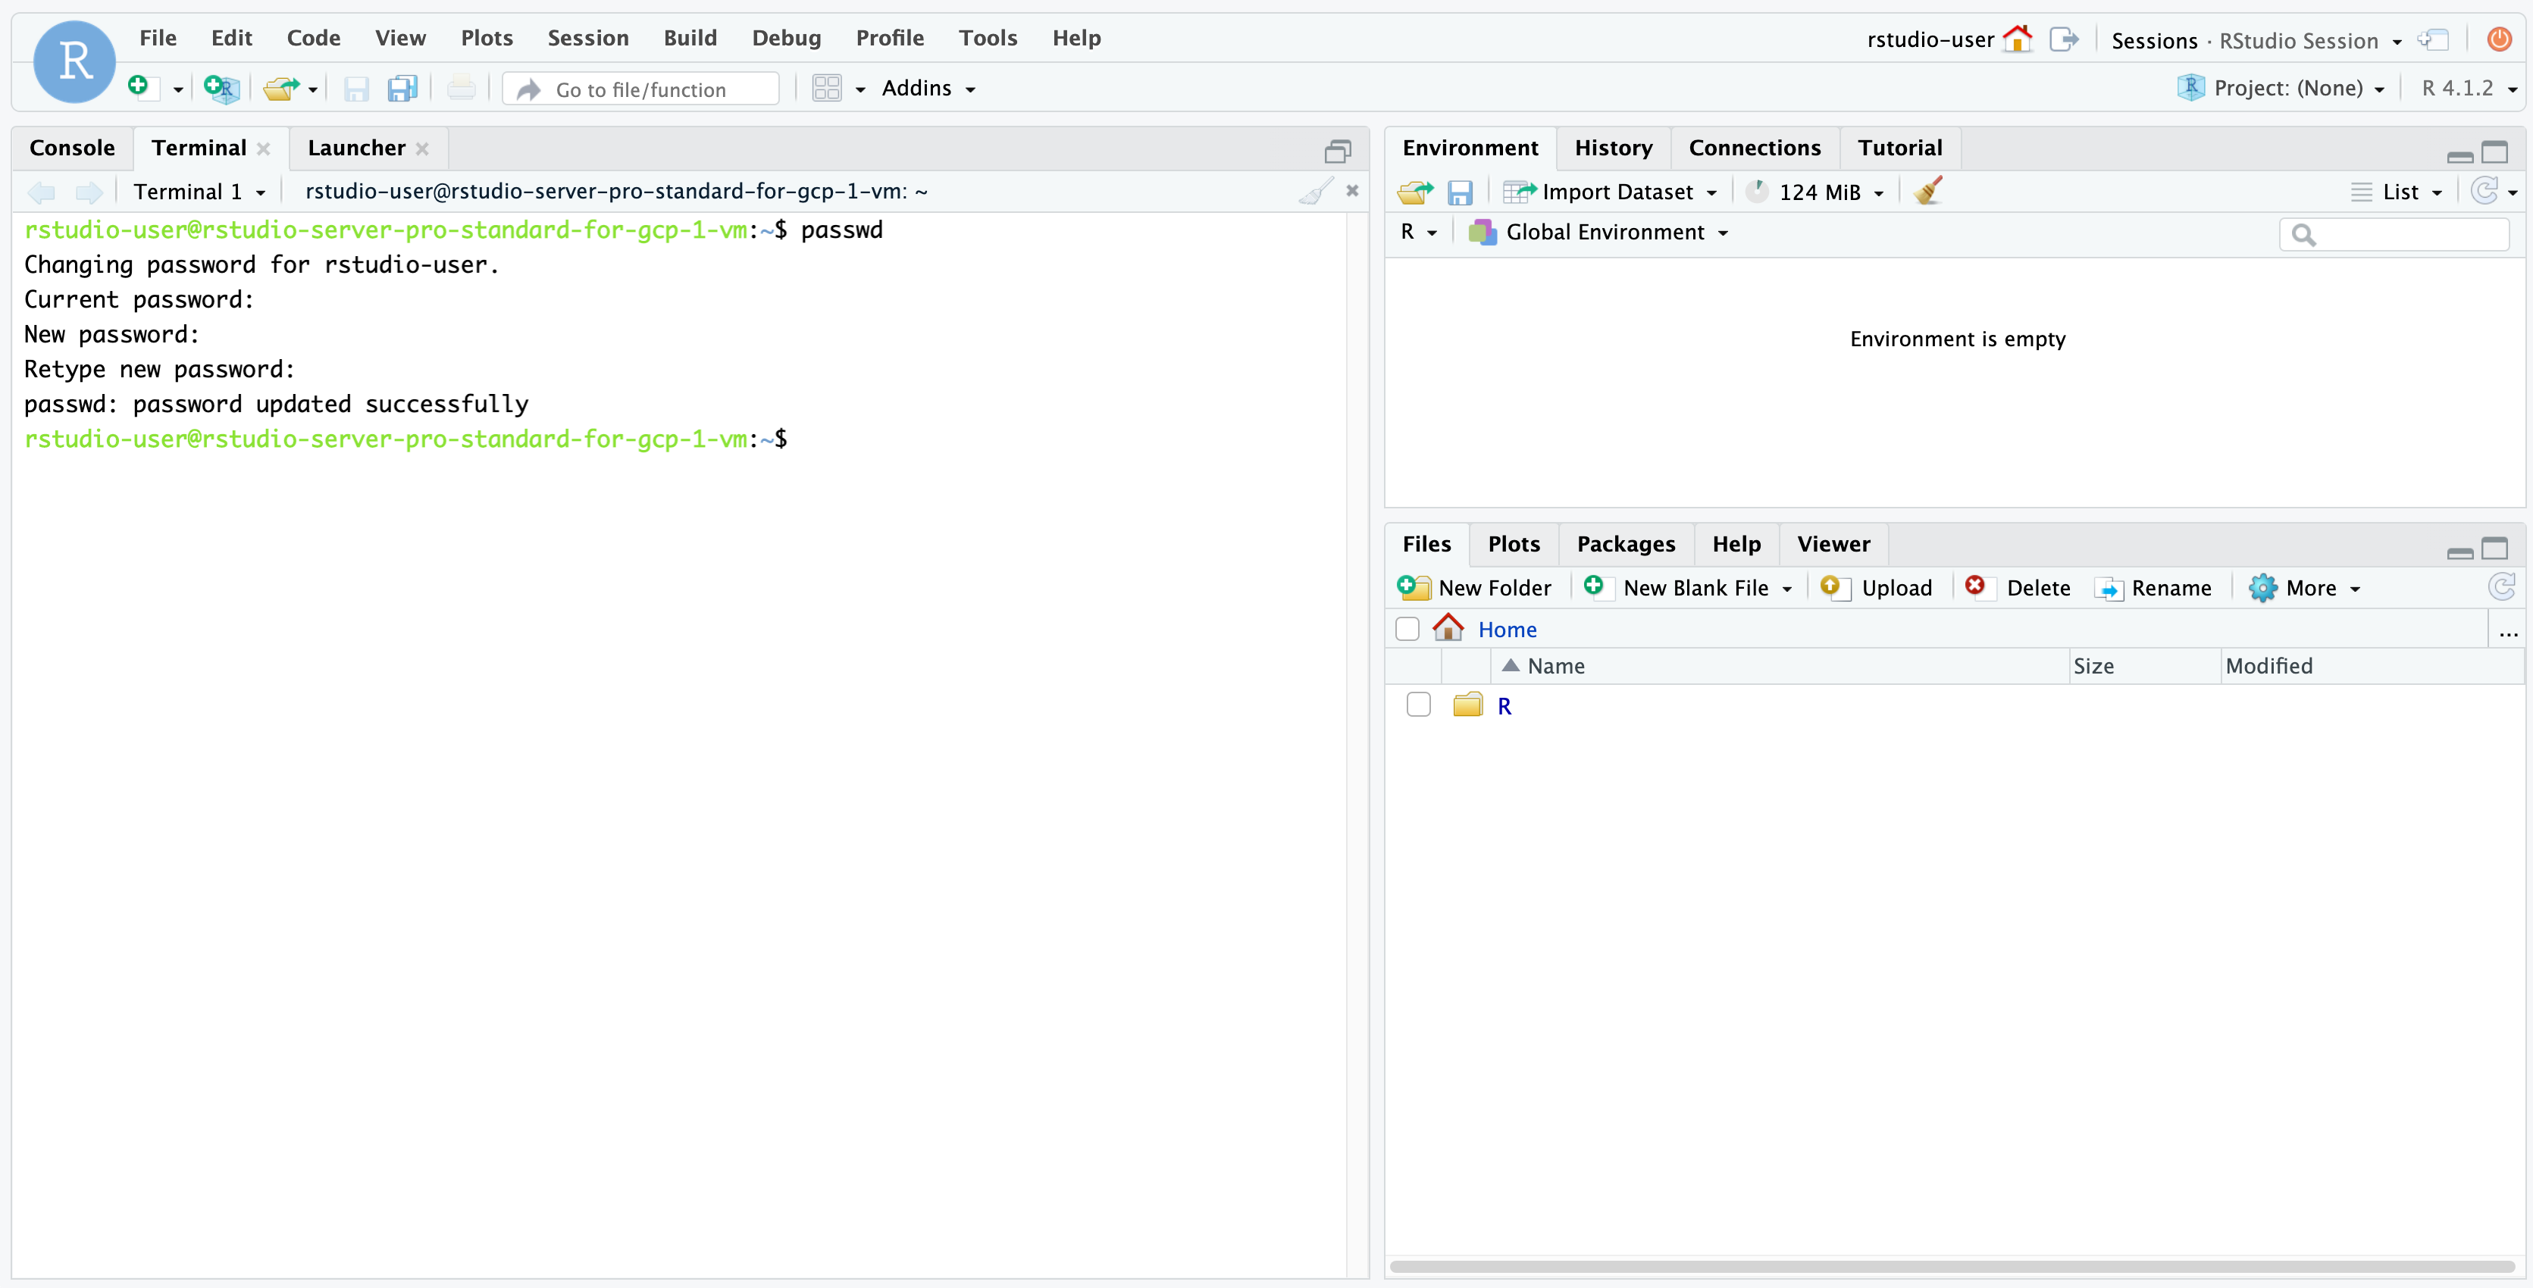The width and height of the screenshot is (2533, 1288).
Task: Scroll the Files panel scrollbar
Action: [x=1955, y=1265]
